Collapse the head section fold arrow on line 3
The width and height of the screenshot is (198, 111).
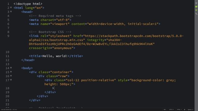point(11,12)
